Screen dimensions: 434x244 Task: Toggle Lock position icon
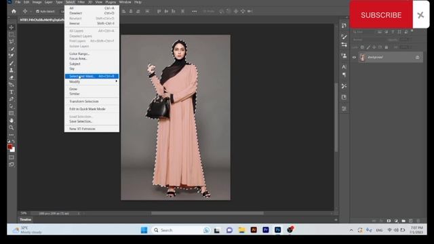click(x=374, y=47)
